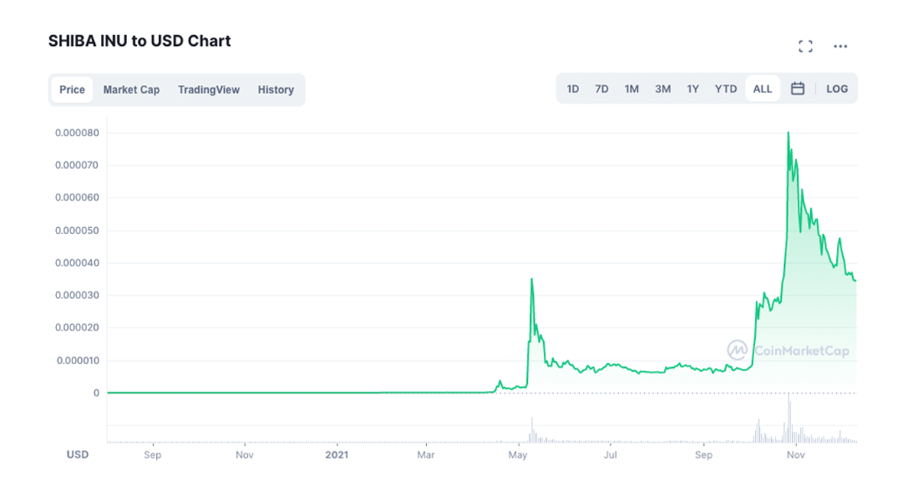Select the 7D time range
The image size is (918, 488).
click(602, 89)
